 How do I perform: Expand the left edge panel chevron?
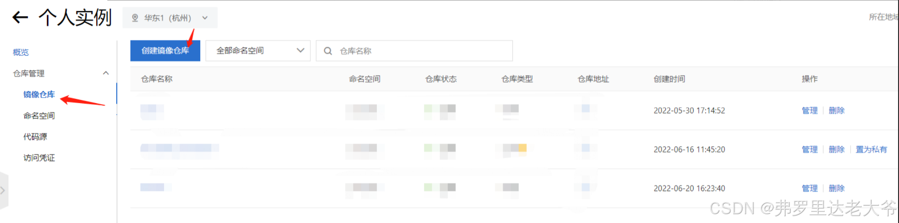click(3, 190)
